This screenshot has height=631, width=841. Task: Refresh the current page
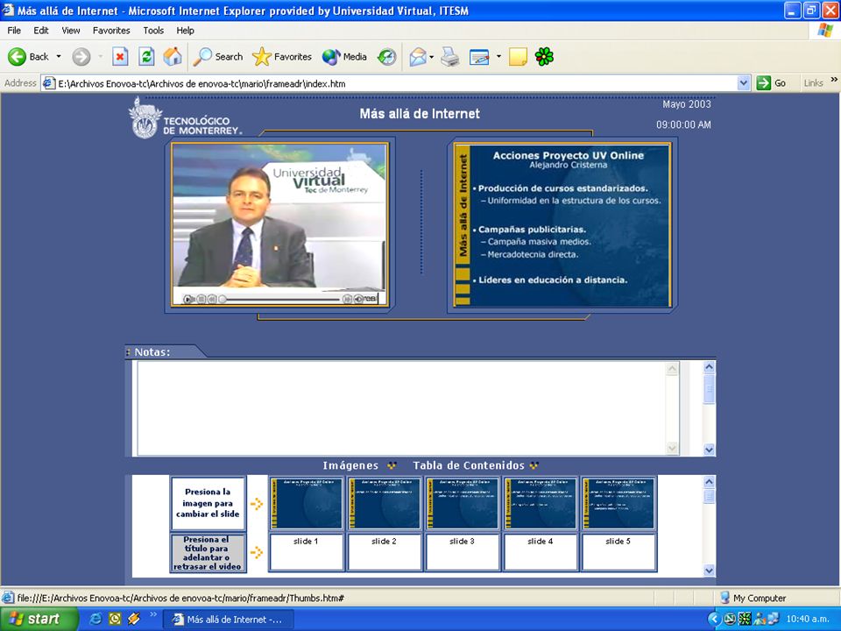[x=146, y=56]
